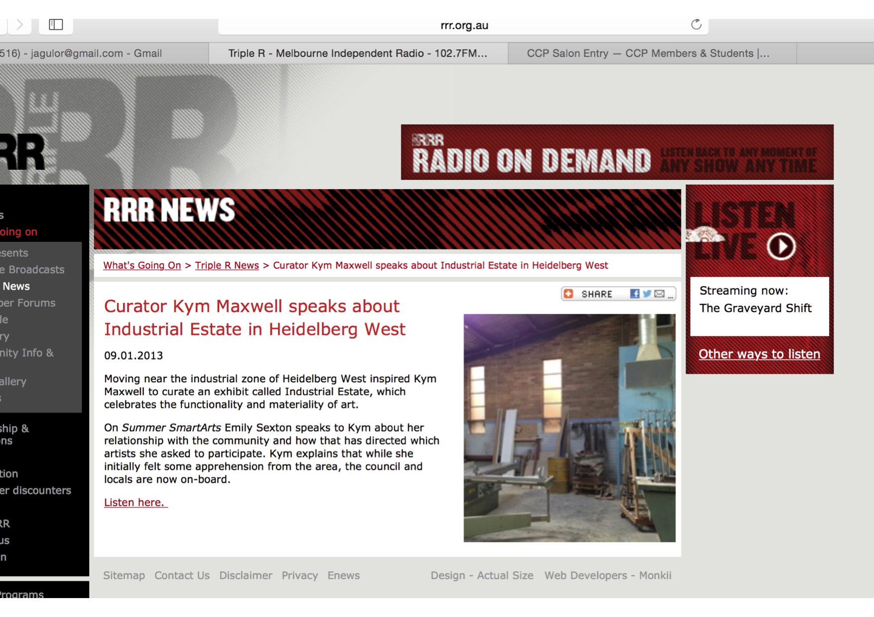Open the Radio On Demand banner
Image resolution: width=874 pixels, height=617 pixels.
(617, 152)
